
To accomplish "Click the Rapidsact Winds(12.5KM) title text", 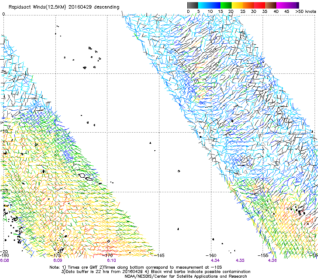I will click(x=64, y=7).
